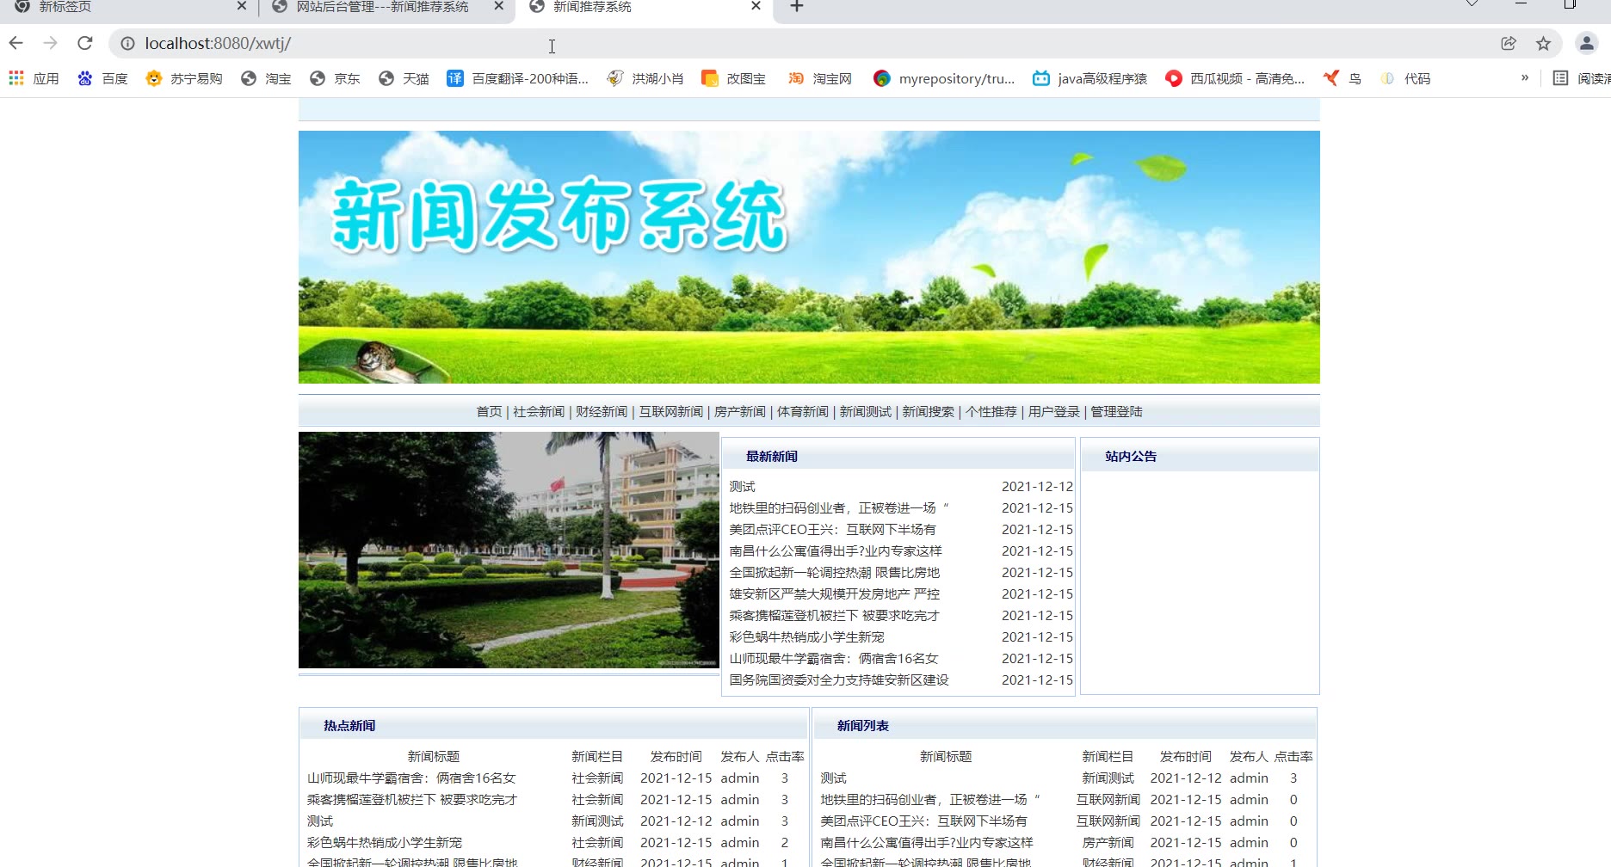Open 美团点评CEO王兴 in 最新新闻
Image resolution: width=1611 pixels, height=867 pixels.
pyautogui.click(x=832, y=530)
